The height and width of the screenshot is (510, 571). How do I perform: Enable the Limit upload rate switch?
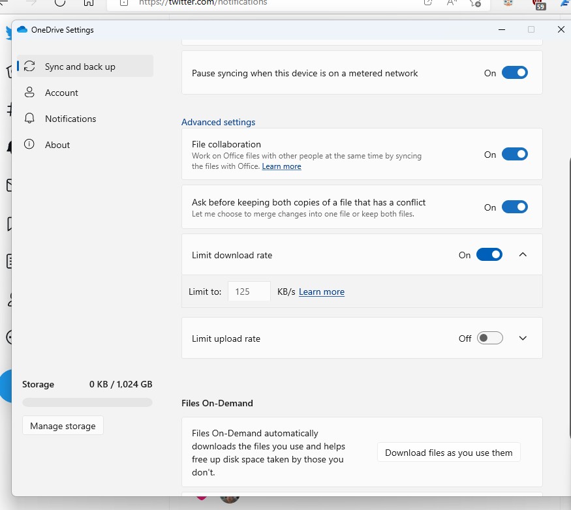(x=489, y=338)
